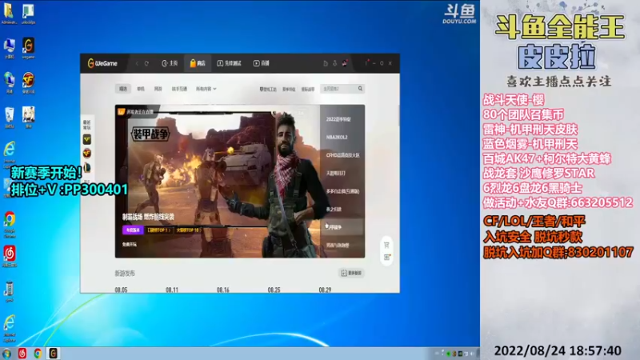Click the more-new-games button

pos(351,273)
